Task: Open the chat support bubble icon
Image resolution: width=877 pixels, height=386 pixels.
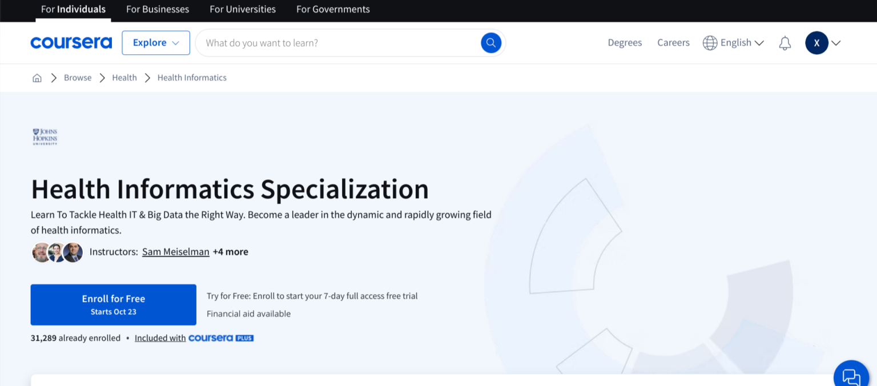Action: coord(851,376)
